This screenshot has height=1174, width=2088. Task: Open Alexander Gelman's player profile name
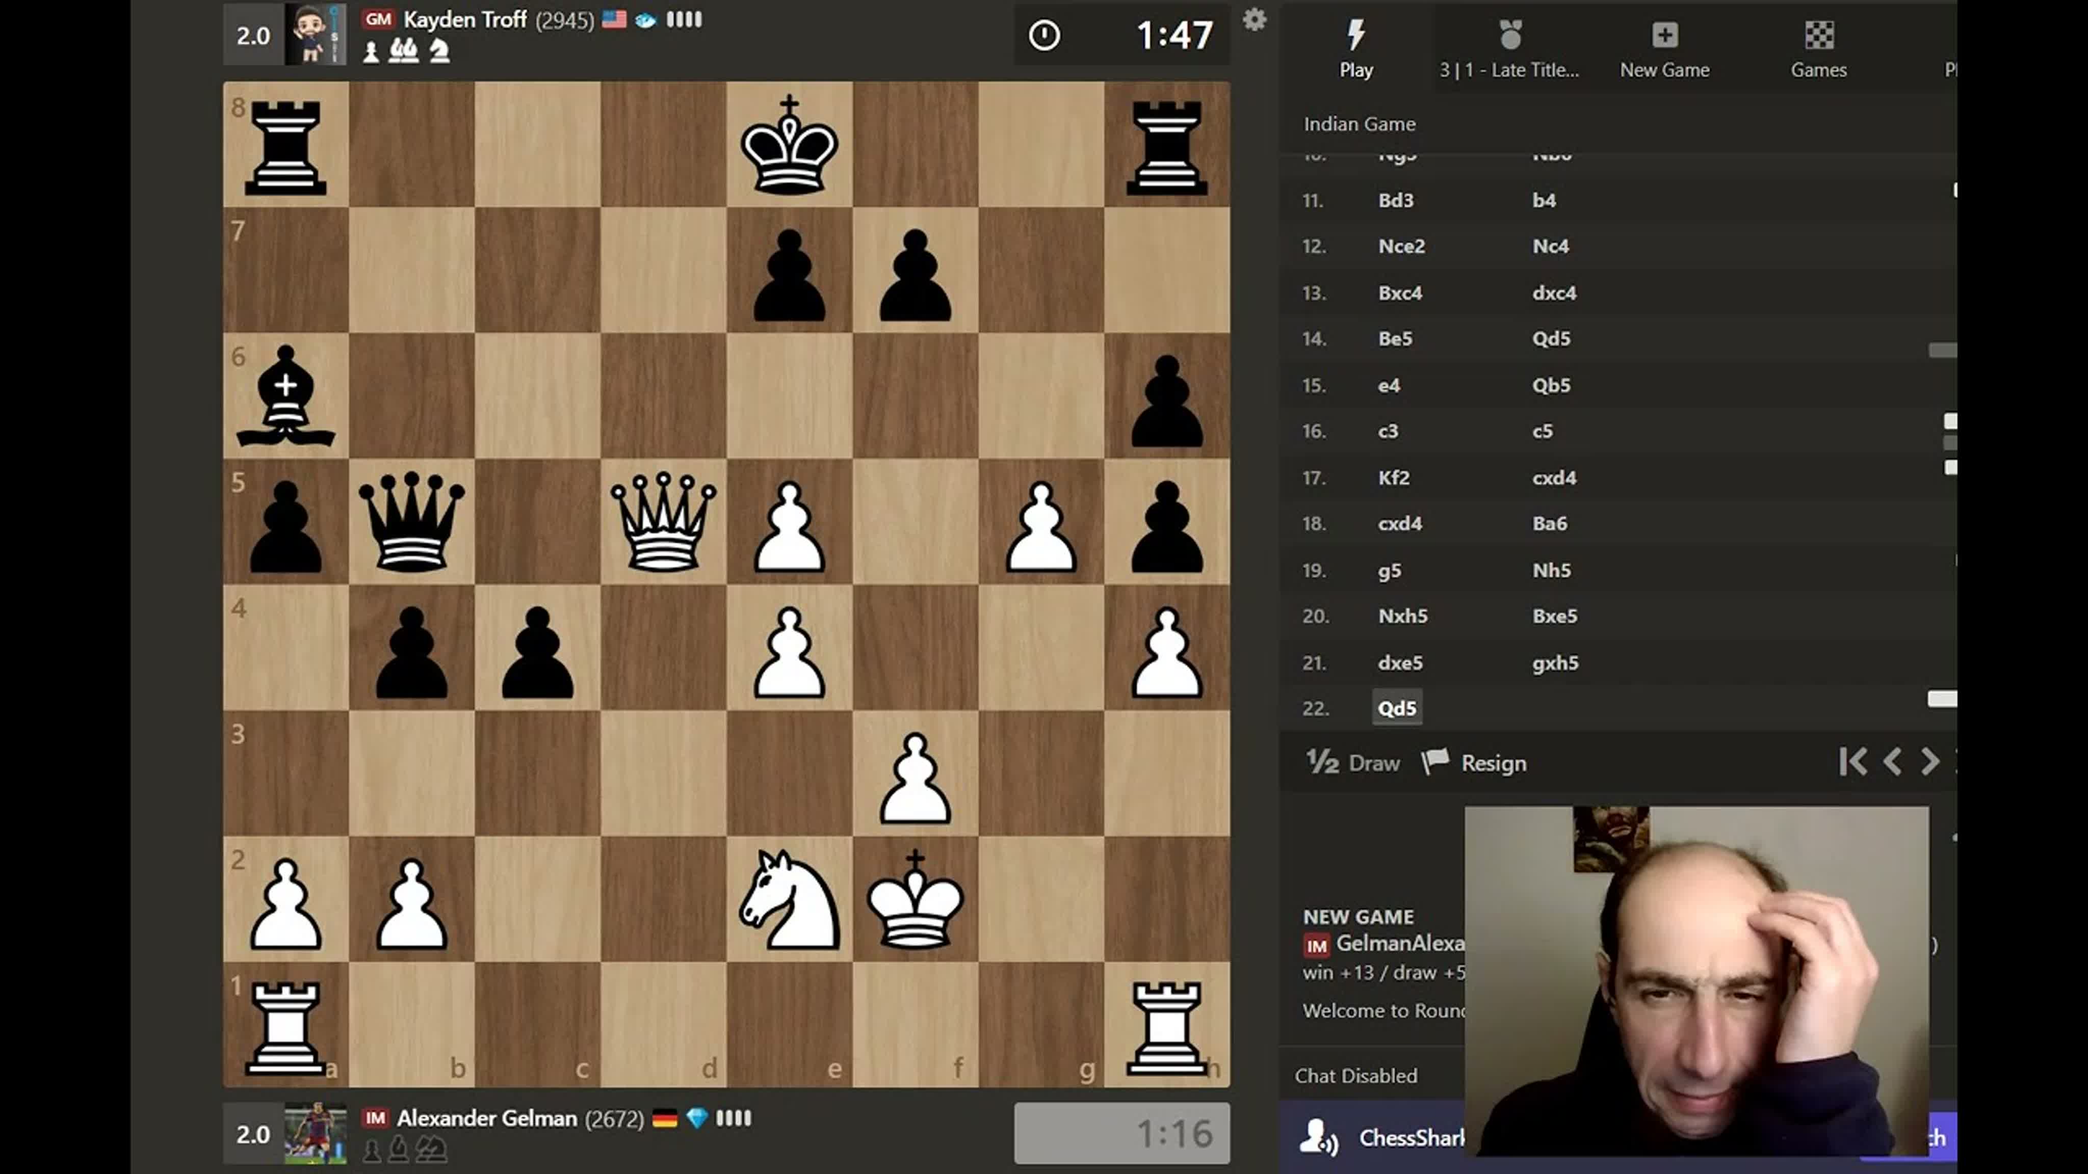tap(486, 1118)
